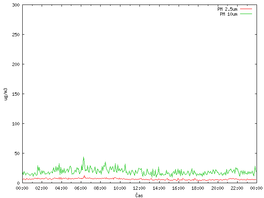Image resolution: width=264 pixels, height=198 pixels.
Task: Click the 12:00 time label
Action: click(139, 188)
